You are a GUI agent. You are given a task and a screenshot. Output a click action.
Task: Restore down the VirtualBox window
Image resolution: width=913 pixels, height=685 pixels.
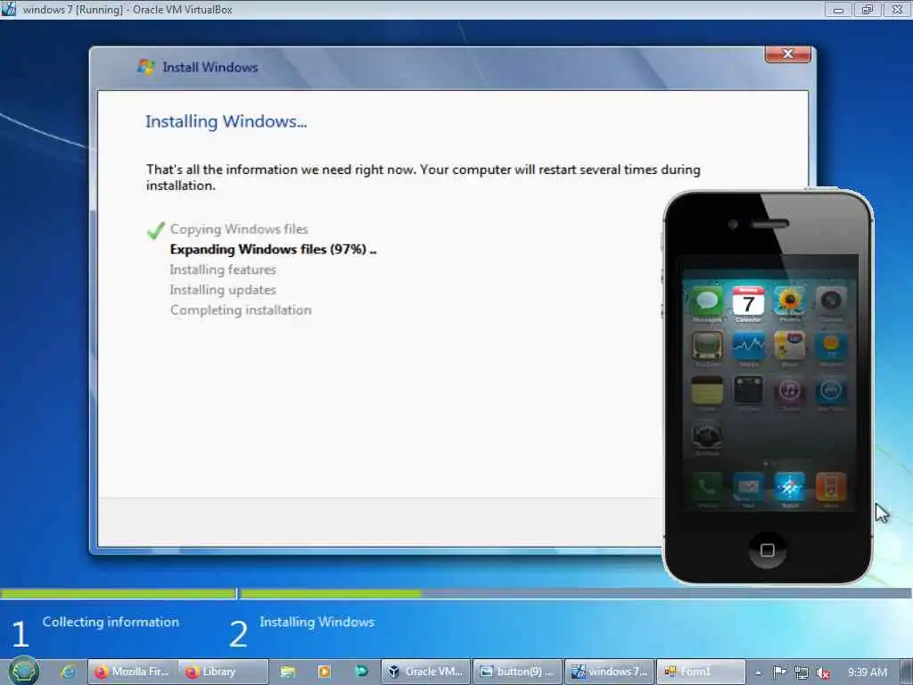point(868,9)
